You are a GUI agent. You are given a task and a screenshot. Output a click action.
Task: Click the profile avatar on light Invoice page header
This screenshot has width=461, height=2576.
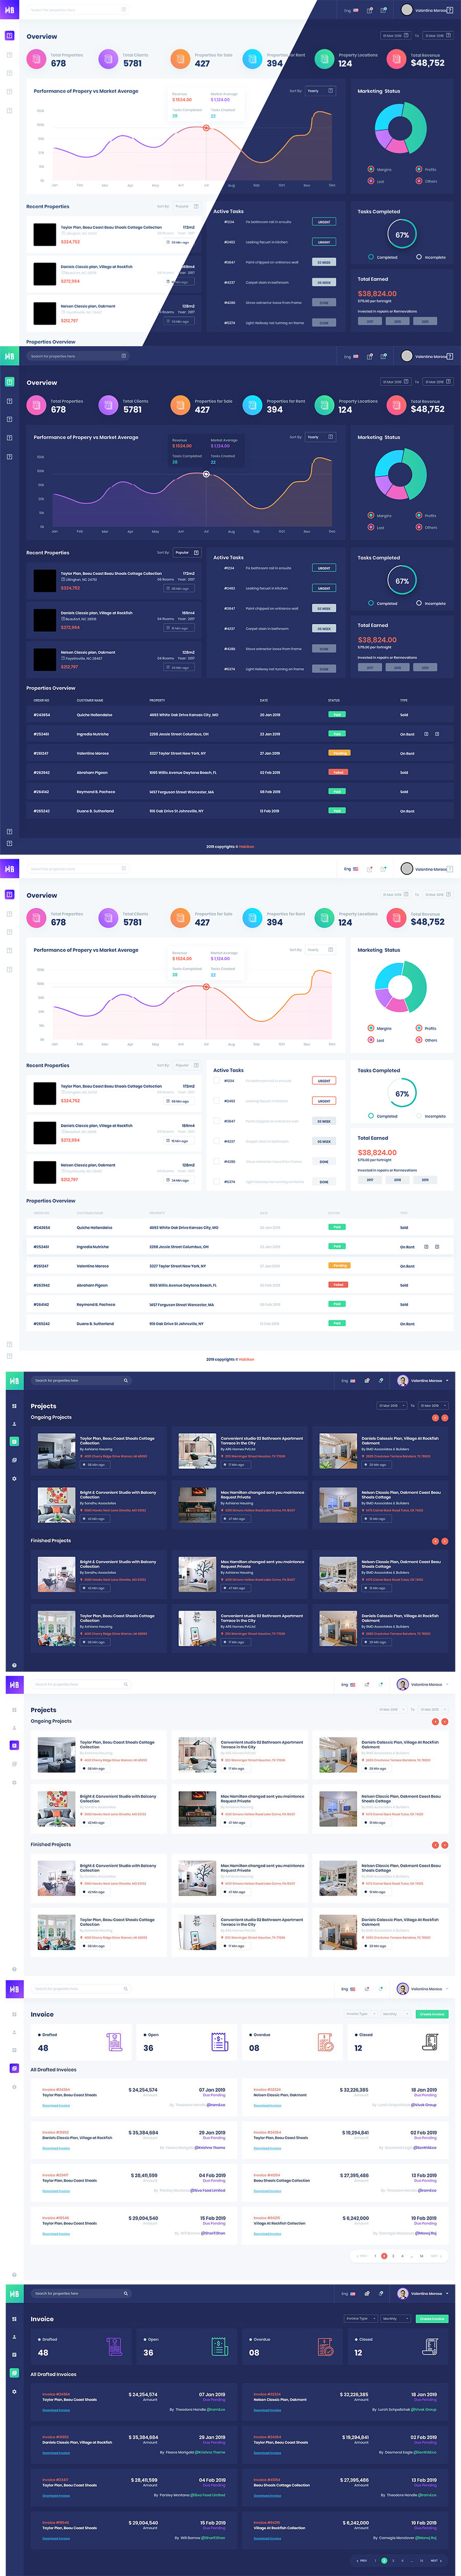tap(402, 1989)
